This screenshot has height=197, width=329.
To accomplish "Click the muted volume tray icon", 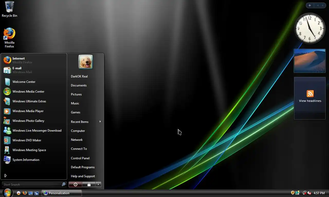I will [309, 193].
